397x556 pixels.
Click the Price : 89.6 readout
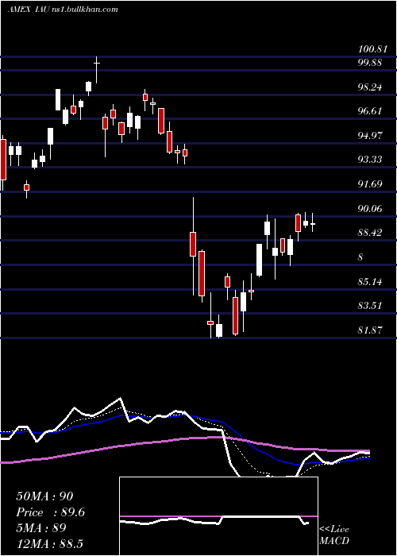coord(51,512)
